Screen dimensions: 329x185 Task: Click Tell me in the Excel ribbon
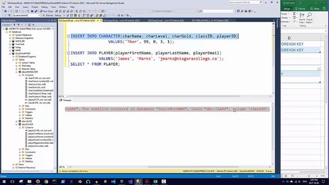[300, 9]
